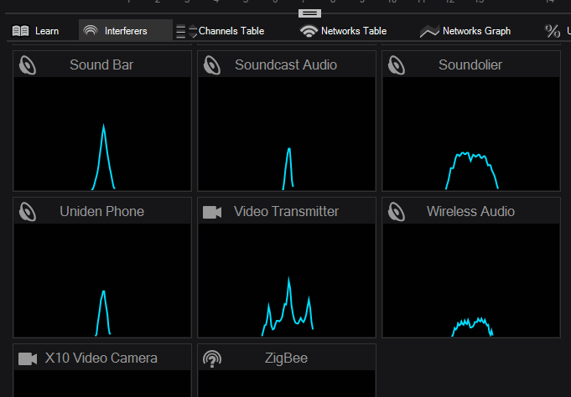Image resolution: width=571 pixels, height=397 pixels.
Task: Open the Sound Bar signature graph
Action: [102, 133]
